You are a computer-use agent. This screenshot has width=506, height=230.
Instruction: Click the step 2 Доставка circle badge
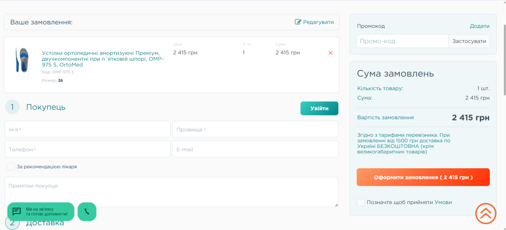[12, 223]
